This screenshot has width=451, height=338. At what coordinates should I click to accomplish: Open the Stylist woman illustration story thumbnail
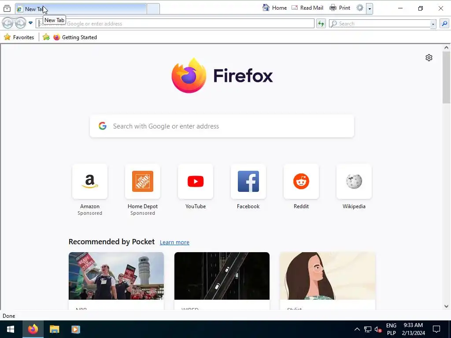(x=328, y=276)
